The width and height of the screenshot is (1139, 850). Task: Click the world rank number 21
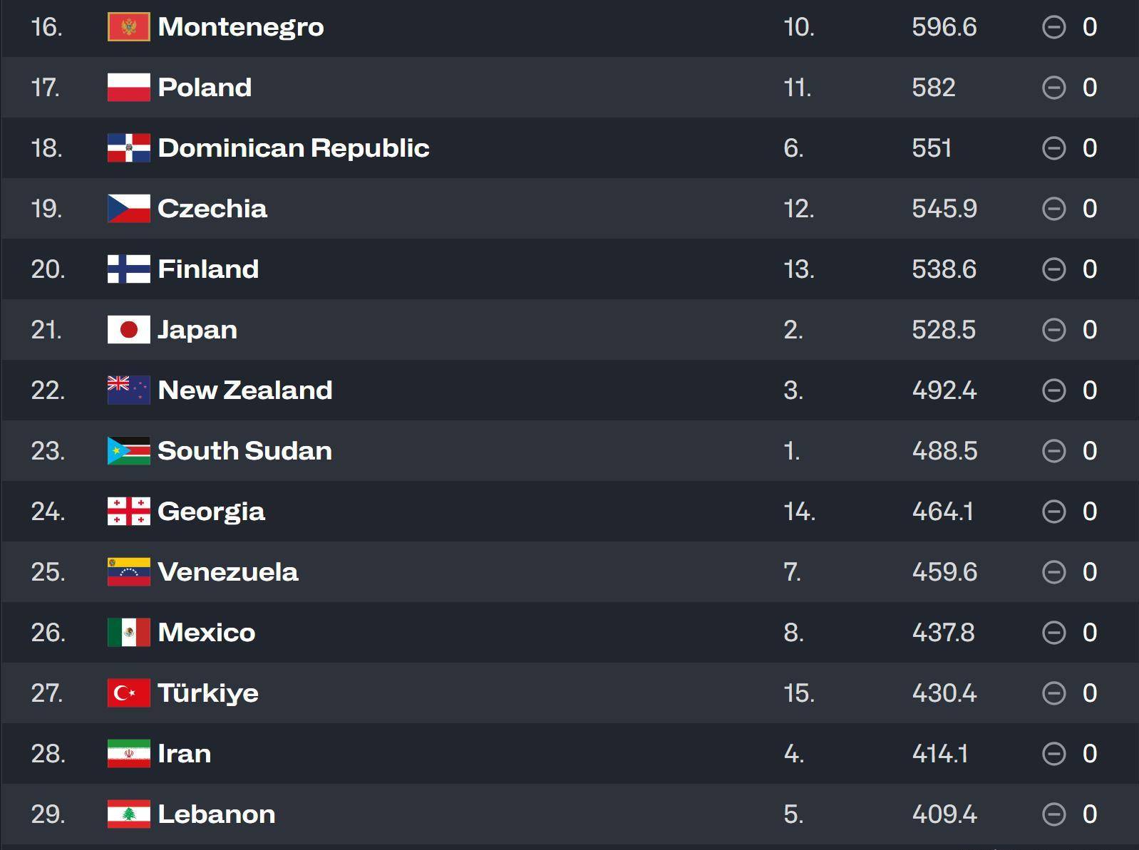click(x=46, y=330)
